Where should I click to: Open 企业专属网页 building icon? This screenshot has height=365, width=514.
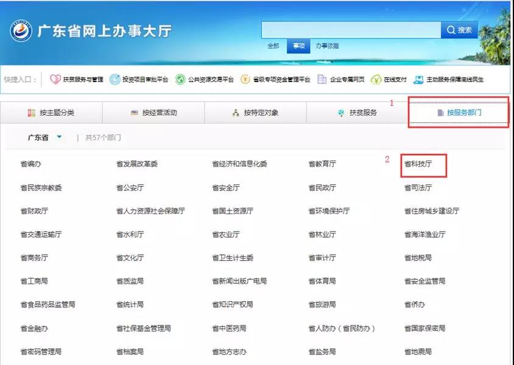coord(322,80)
